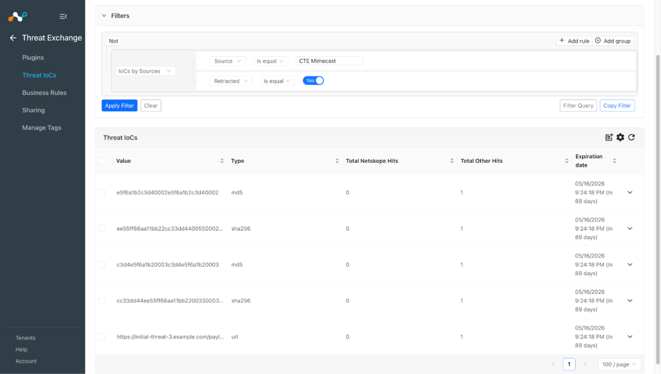Open the Source field dropdown

[228, 61]
